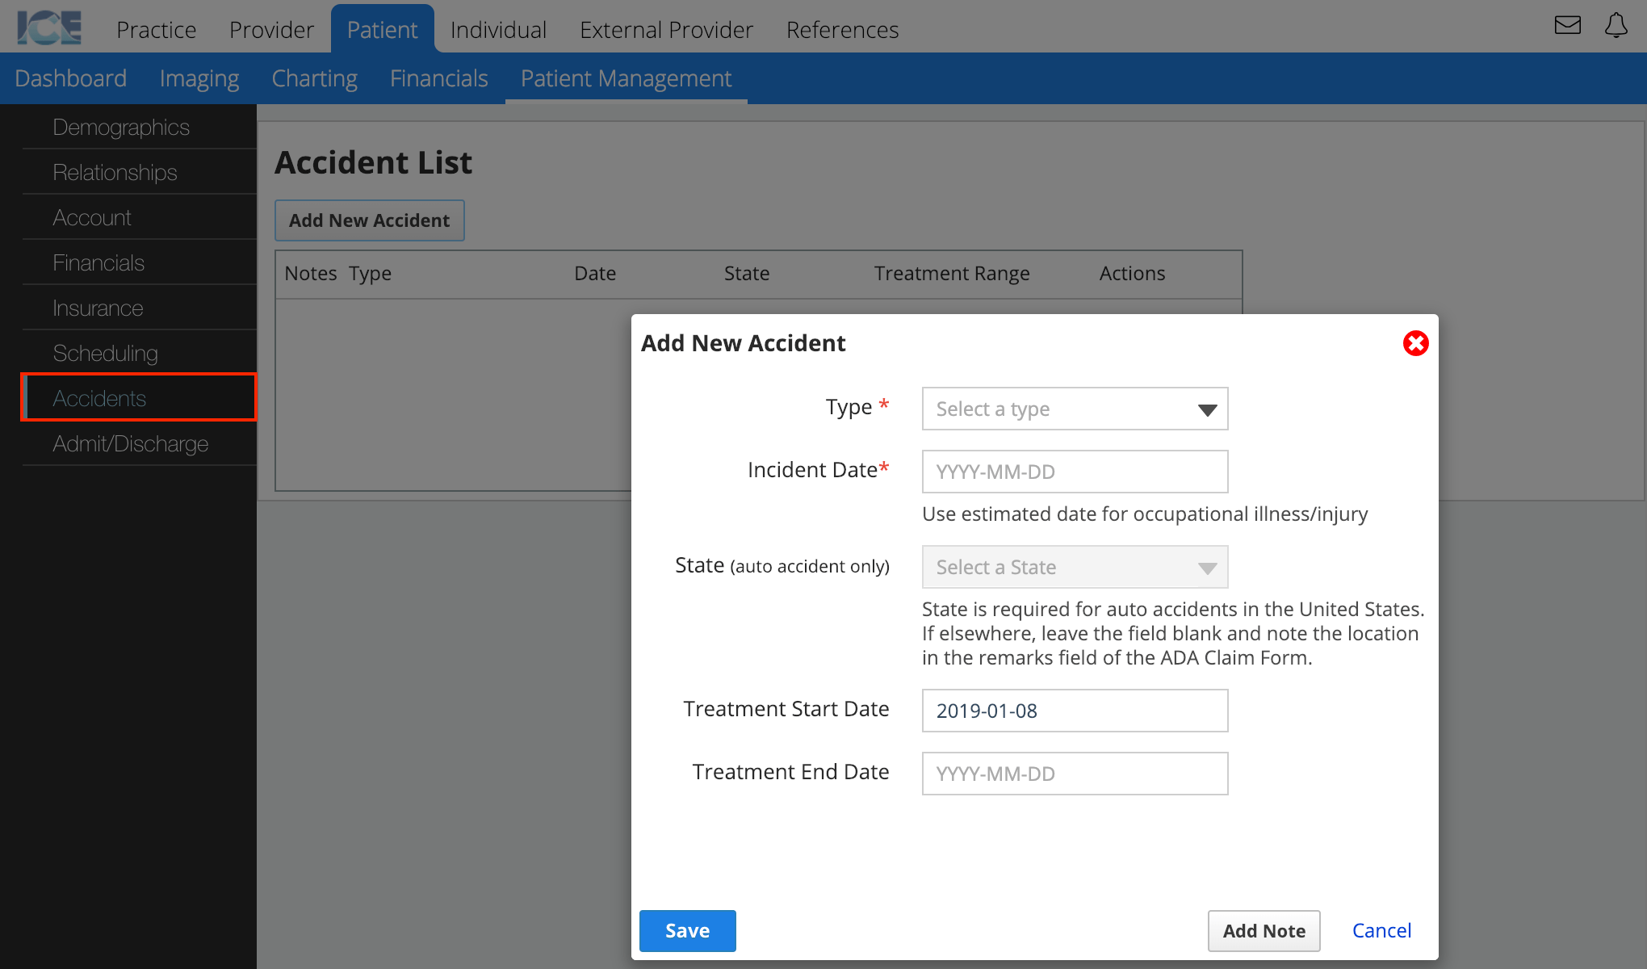Image resolution: width=1647 pixels, height=969 pixels.
Task: Click the Accident List heading
Action: (373, 162)
